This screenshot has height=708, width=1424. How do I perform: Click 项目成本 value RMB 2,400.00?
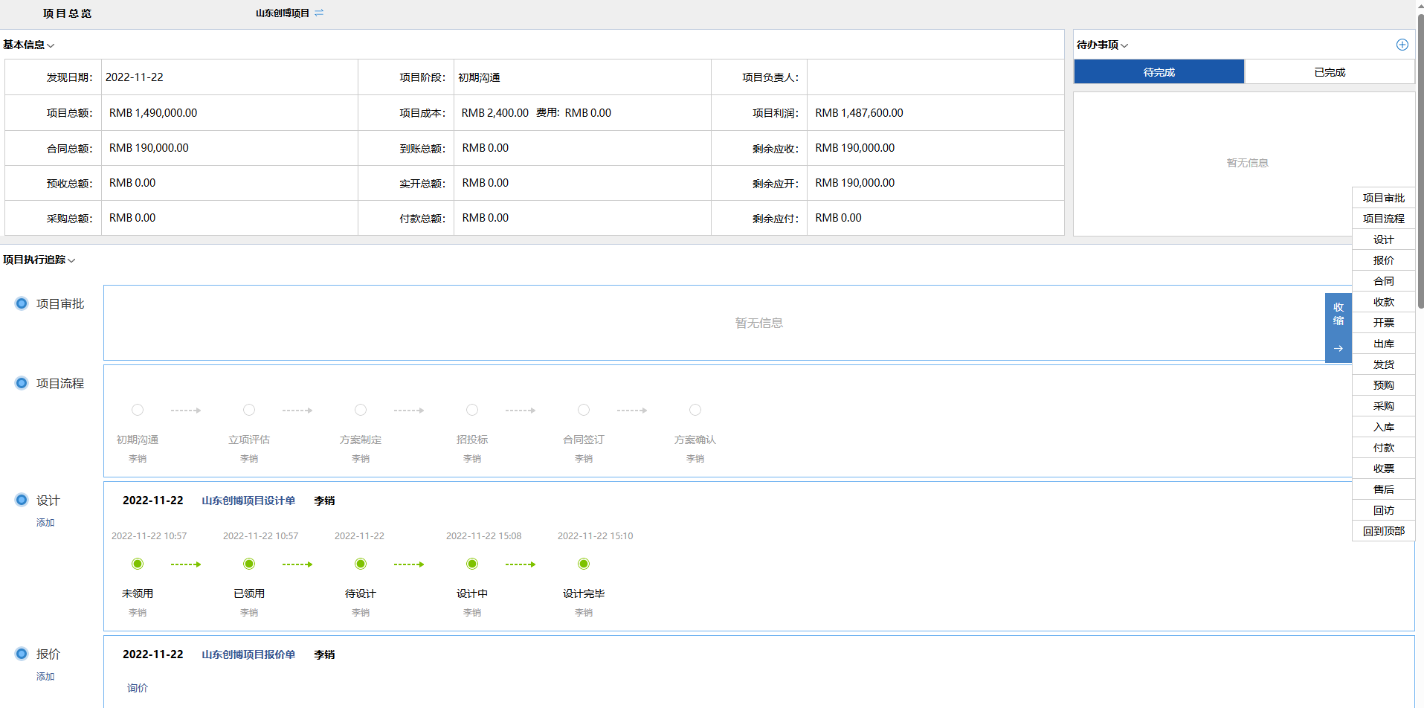tap(494, 113)
